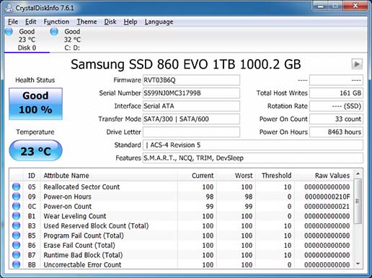Viewport: 372px width, 278px height.
Task: Click raw value 0000000210F
Action: 327,197
